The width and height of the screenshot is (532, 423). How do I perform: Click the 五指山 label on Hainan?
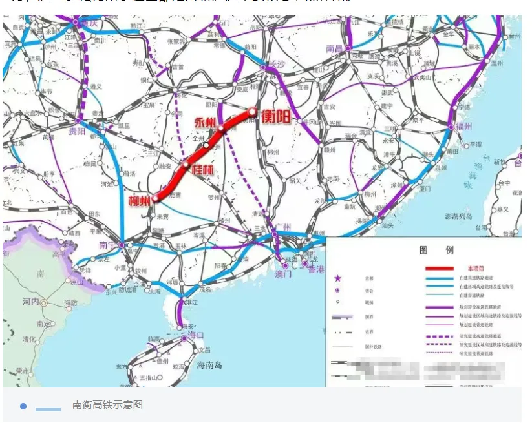[x=148, y=377]
